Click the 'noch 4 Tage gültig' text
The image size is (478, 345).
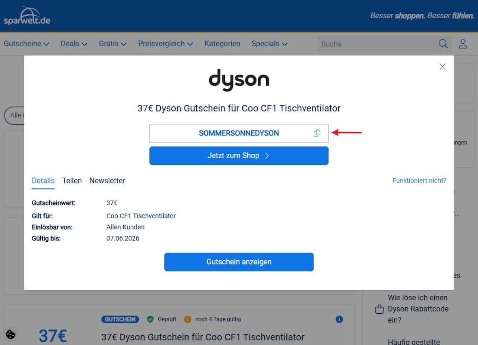pos(218,319)
